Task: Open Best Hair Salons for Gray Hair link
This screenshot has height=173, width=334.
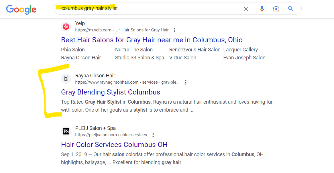Action: 152,40
